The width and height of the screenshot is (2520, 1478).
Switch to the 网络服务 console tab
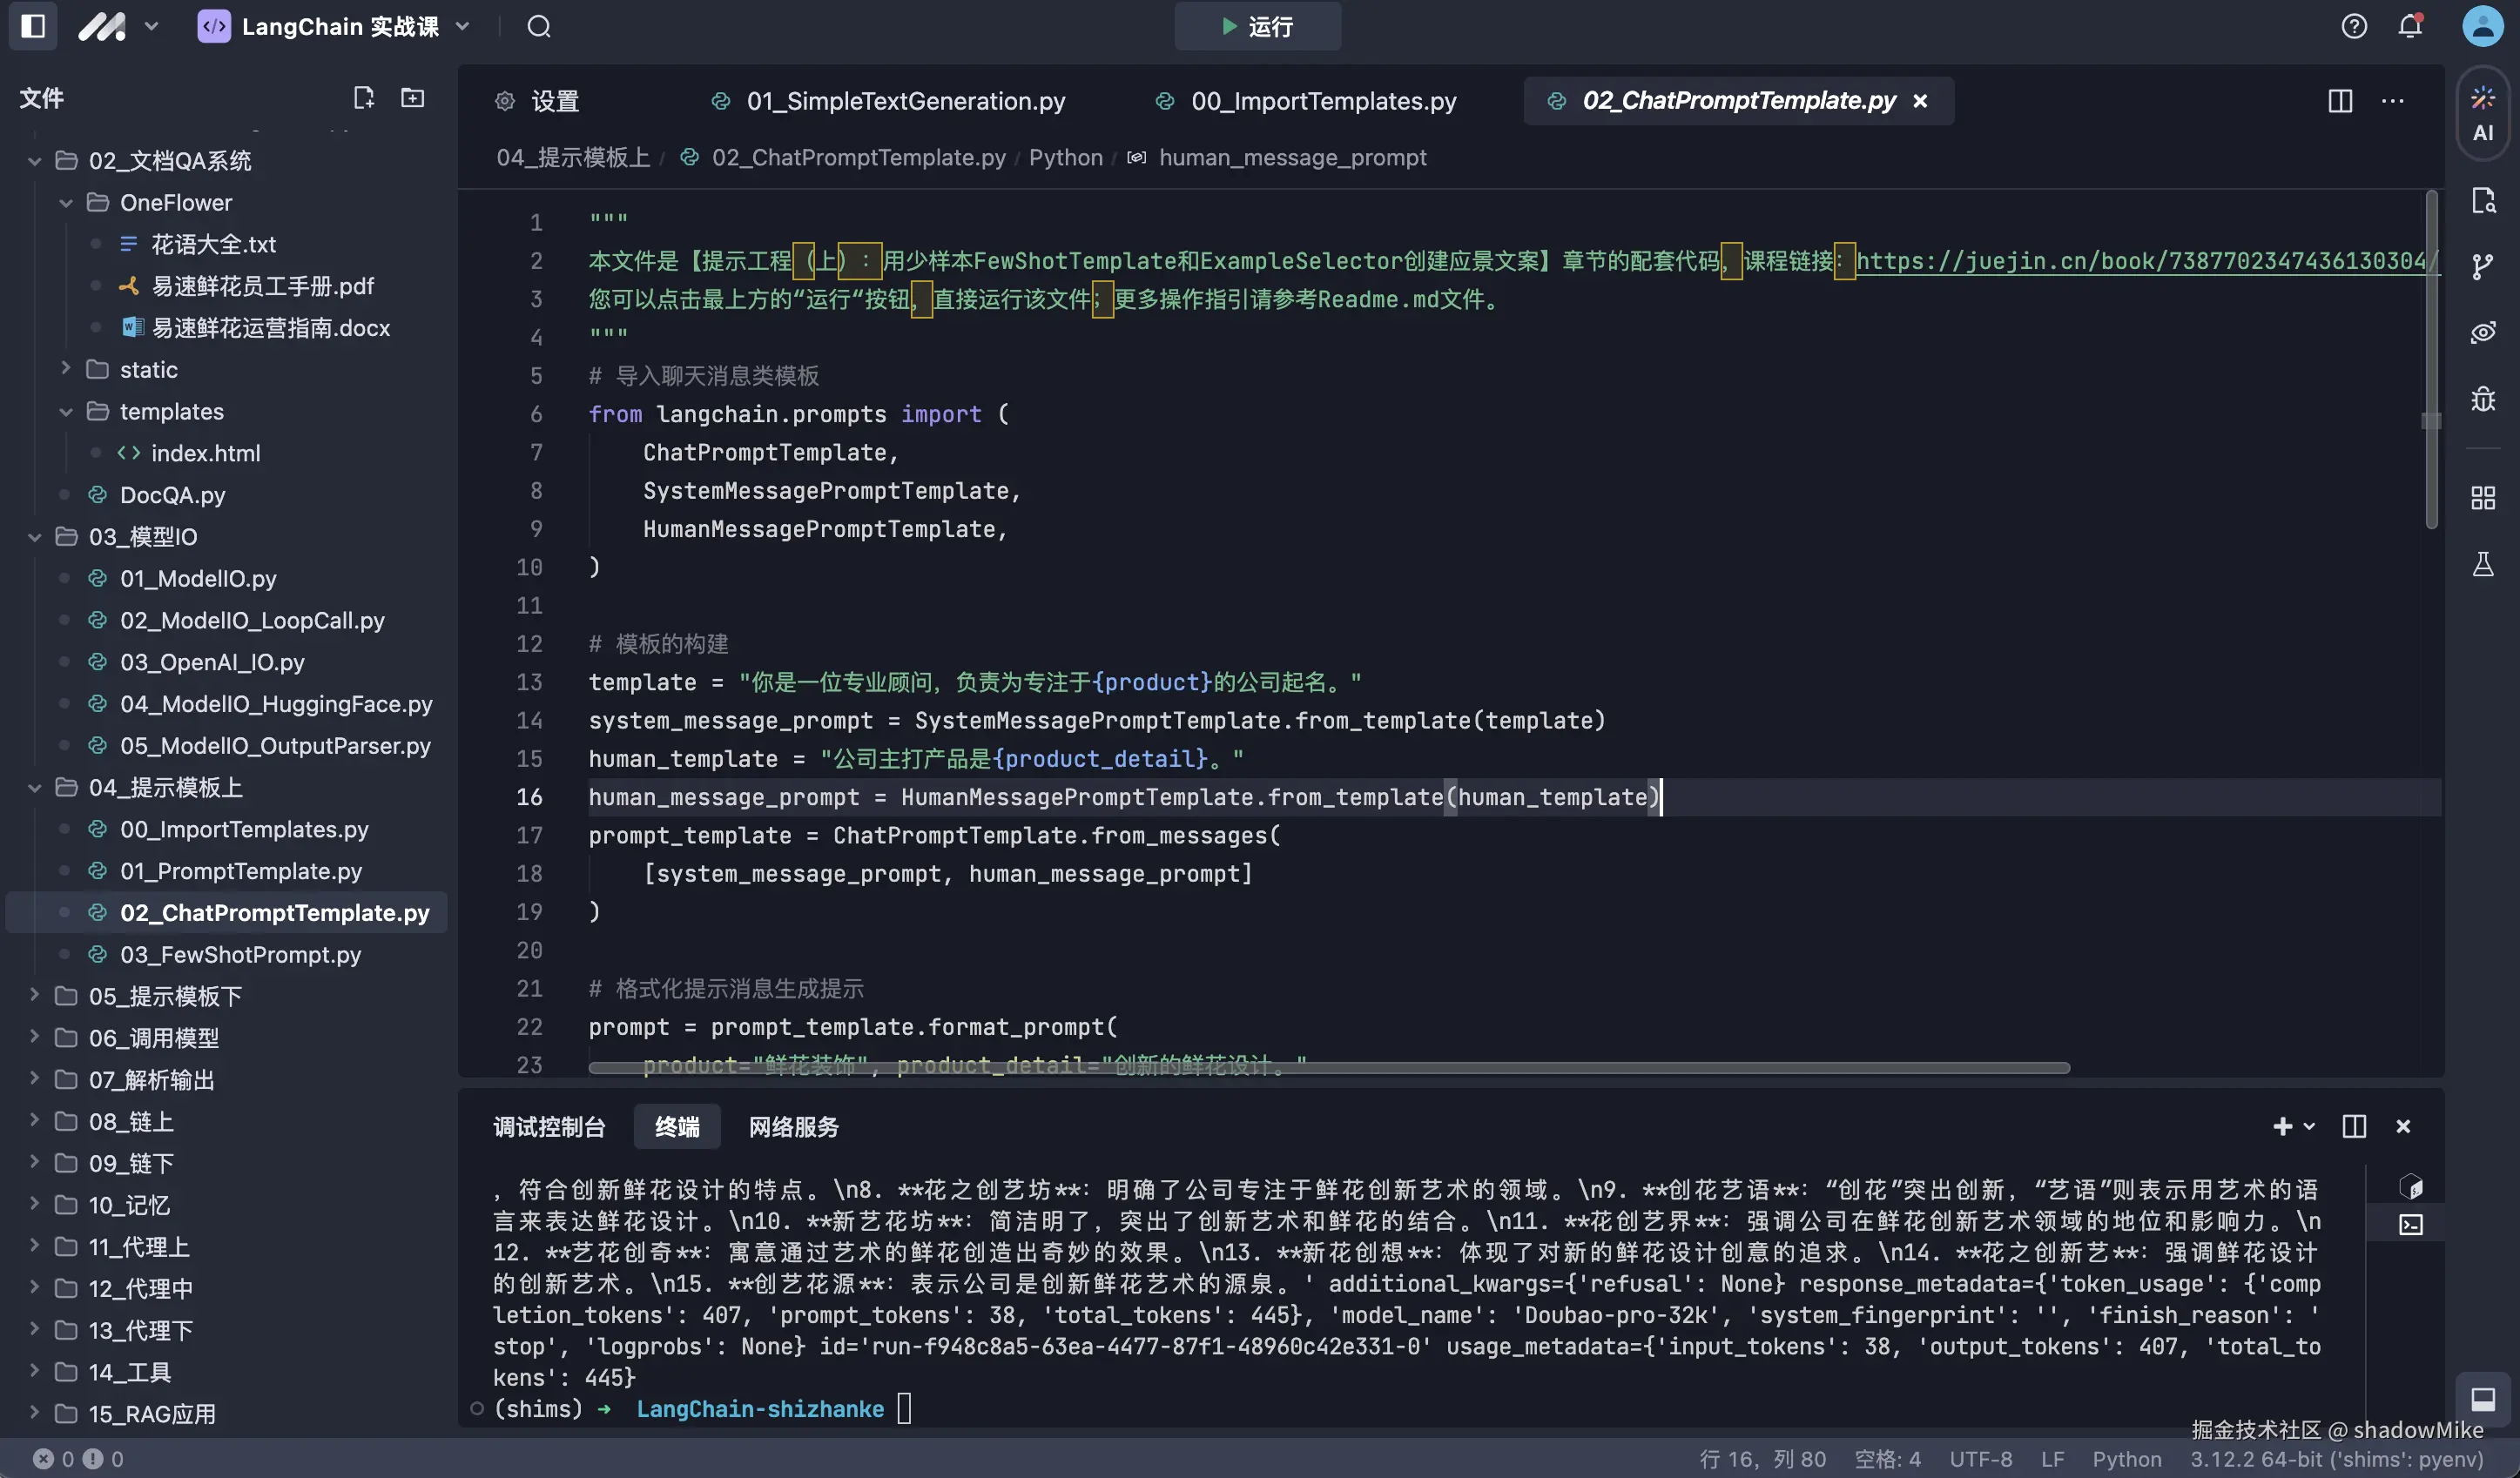coord(793,1126)
